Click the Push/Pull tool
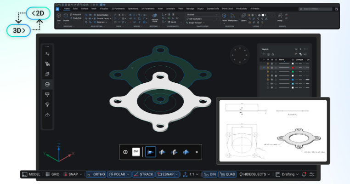This screenshot has height=184, width=350. tap(76, 18)
